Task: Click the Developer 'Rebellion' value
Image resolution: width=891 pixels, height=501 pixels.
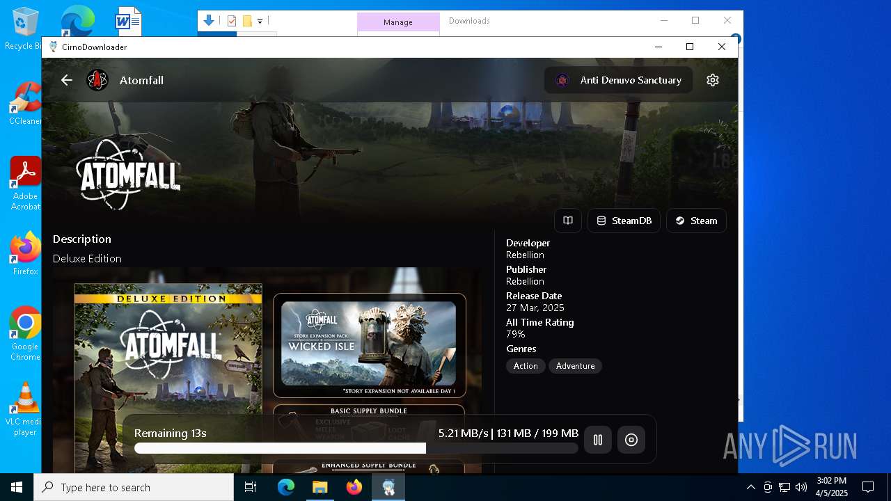Action: coord(525,255)
